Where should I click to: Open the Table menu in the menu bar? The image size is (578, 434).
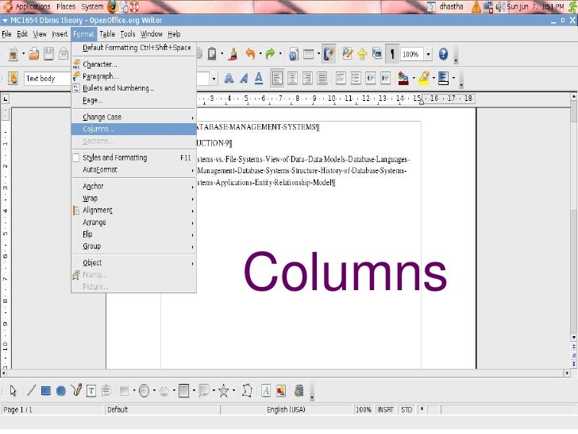point(106,34)
